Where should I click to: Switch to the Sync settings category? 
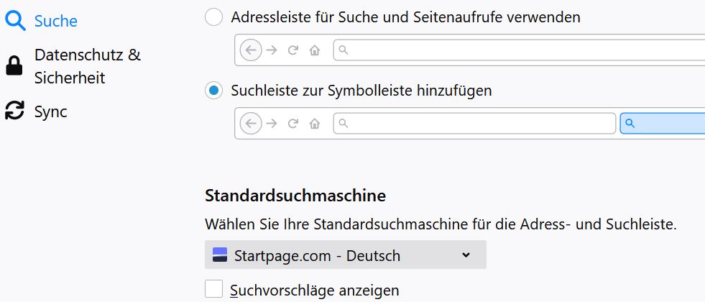point(50,111)
